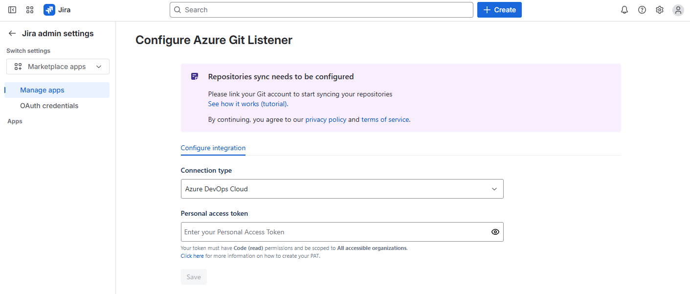Switch to the Configure integration tab

click(213, 148)
